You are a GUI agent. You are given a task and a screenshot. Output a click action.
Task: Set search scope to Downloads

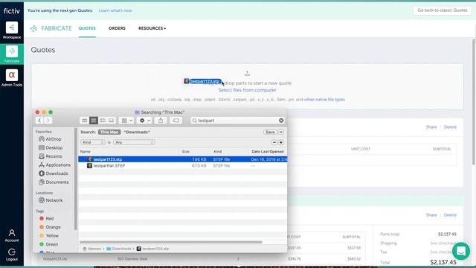point(137,133)
